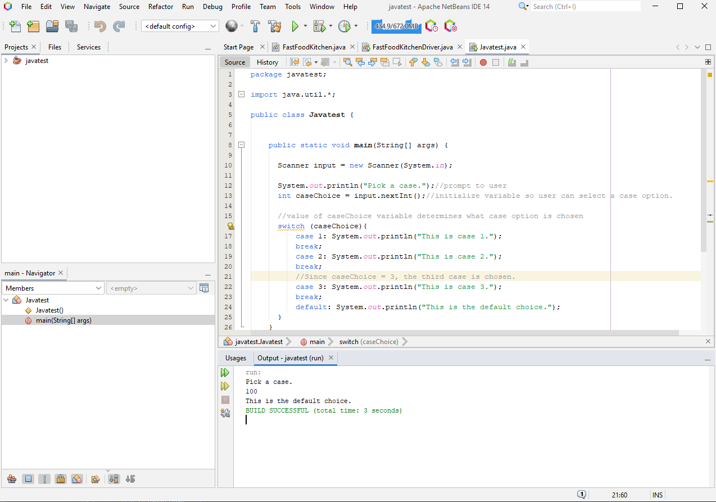Run the project with green play icon
The image size is (716, 502).
click(x=295, y=26)
